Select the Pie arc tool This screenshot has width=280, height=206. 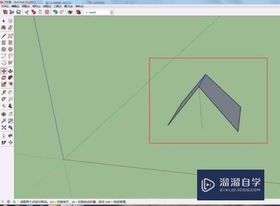click(10, 63)
